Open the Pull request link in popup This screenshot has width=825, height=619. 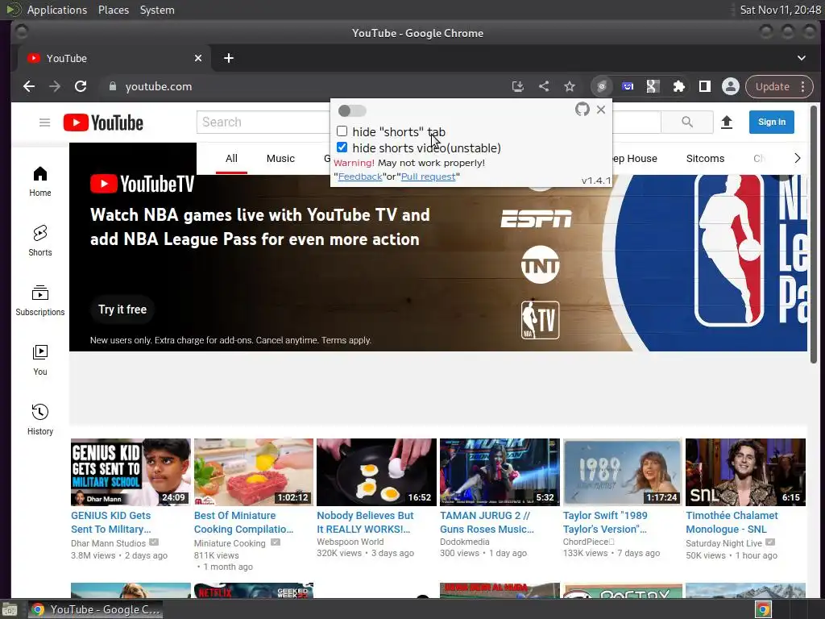pos(429,177)
